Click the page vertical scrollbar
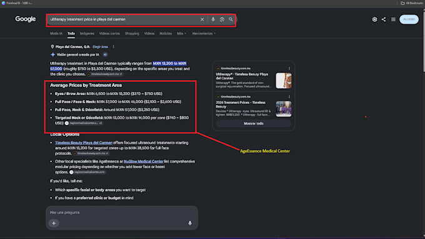 point(423,41)
